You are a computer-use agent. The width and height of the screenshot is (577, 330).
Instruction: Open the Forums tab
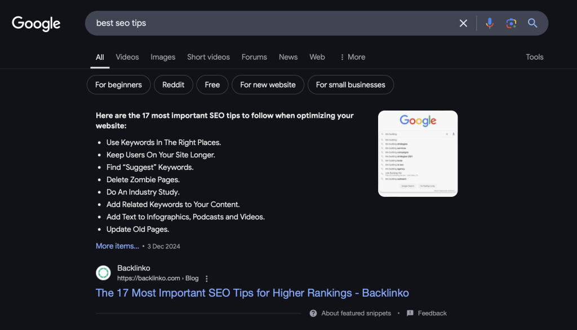point(254,57)
